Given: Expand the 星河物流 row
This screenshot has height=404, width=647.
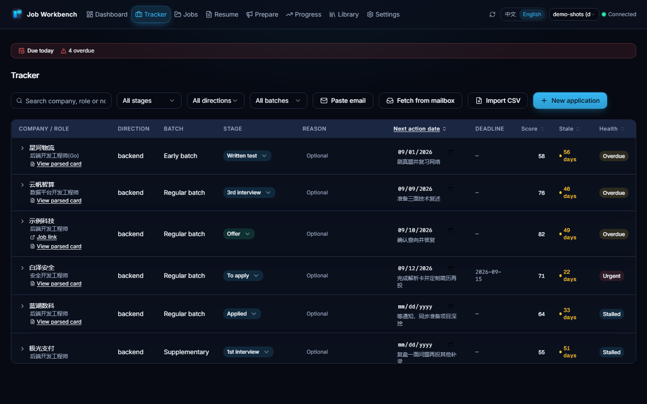Looking at the screenshot, I should pyautogui.click(x=22, y=148).
